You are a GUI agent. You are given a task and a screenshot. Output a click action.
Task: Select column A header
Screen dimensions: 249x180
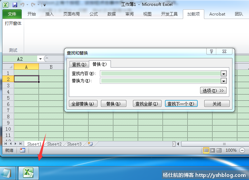[x=27, y=67]
